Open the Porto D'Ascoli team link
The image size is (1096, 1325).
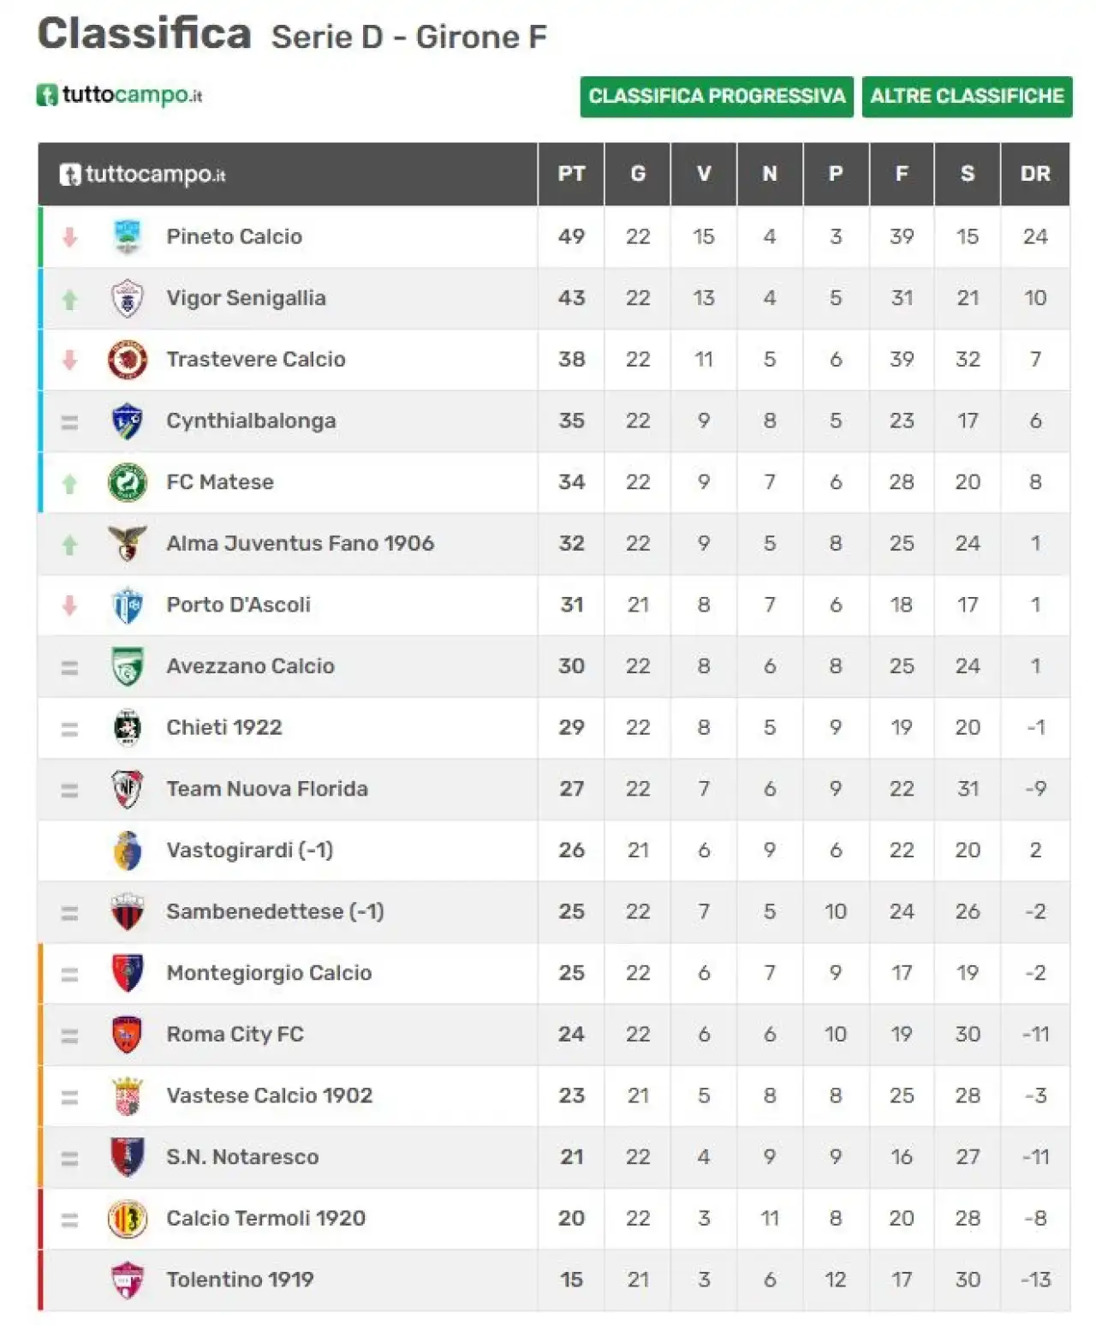click(x=238, y=605)
